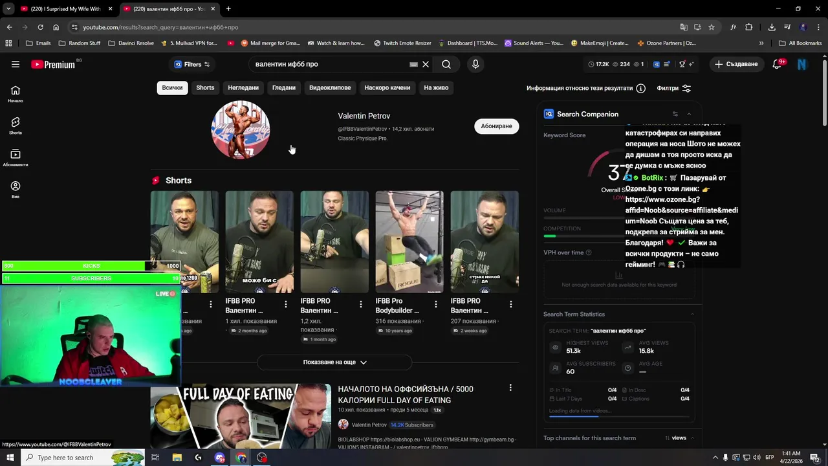
Task: Start voice search with microphone
Action: pos(475,64)
